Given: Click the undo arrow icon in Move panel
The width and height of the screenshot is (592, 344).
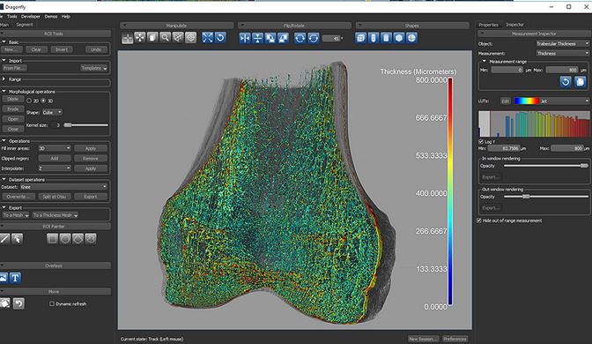Looking at the screenshot, I should (x=18, y=303).
